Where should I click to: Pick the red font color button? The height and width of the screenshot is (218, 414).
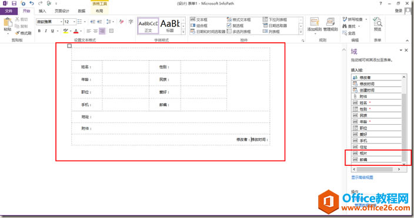click(x=76, y=31)
